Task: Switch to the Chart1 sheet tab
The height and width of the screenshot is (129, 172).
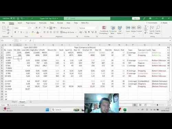Action: pos(14,102)
